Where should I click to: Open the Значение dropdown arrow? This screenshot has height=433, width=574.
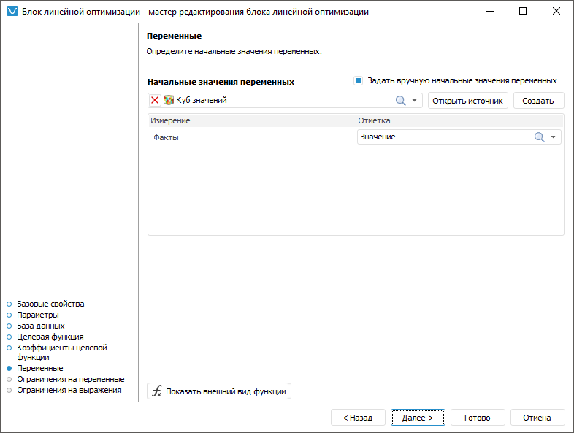553,137
